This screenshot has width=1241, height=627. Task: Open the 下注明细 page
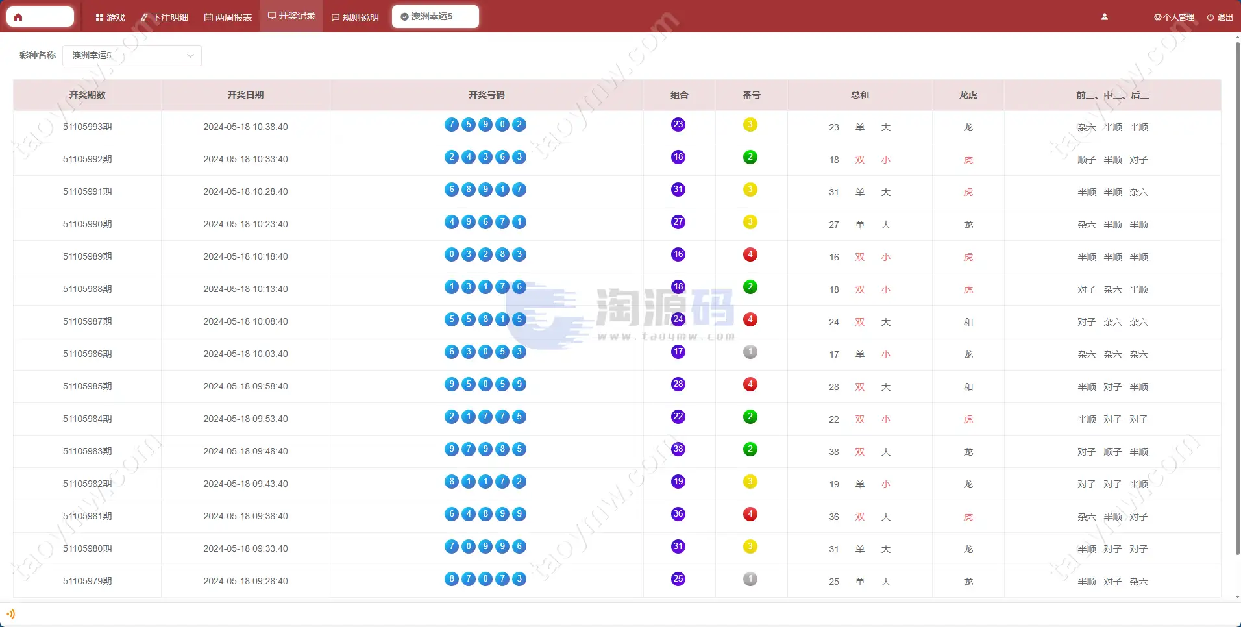pyautogui.click(x=165, y=18)
